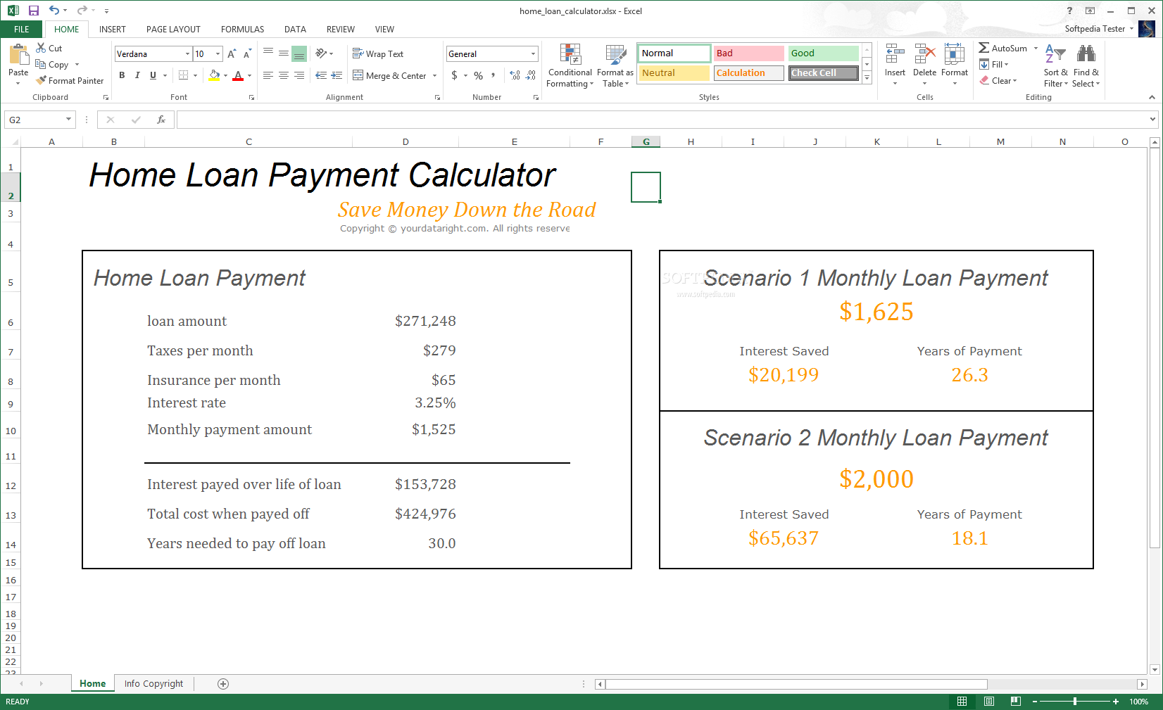Open the AutoSum dropdown arrow

[1036, 48]
